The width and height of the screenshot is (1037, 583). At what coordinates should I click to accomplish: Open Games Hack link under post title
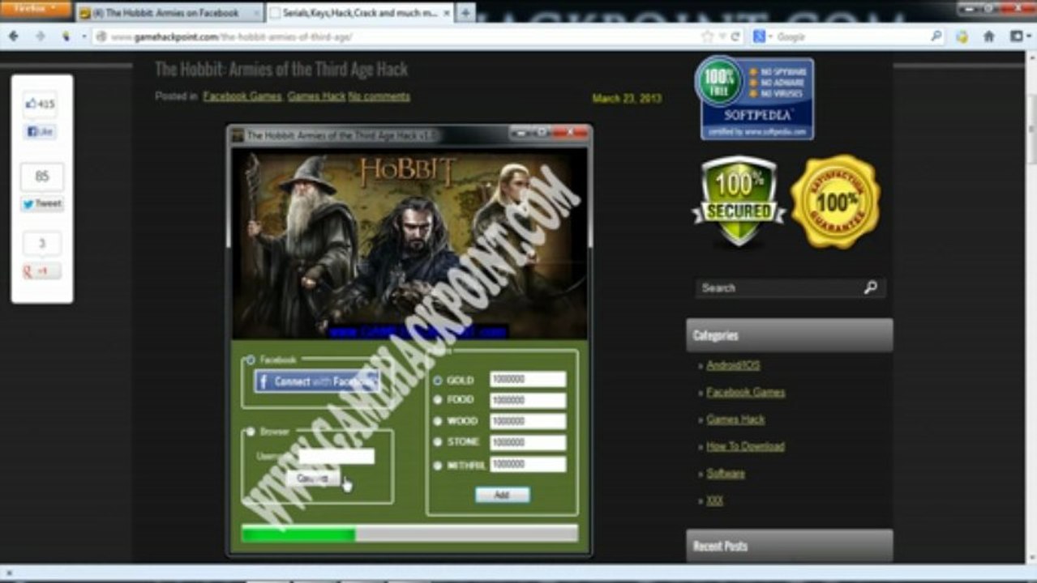tap(316, 96)
